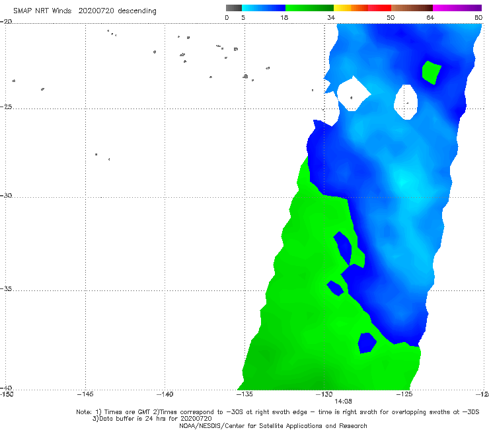Screen dimensions: 489x430
Task: Click the color bar label '5'
Action: [x=243, y=17]
